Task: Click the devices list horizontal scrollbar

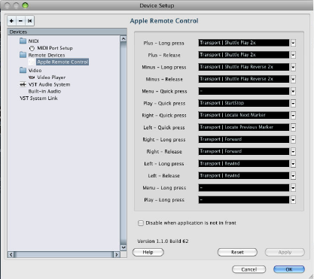Action: (x=64, y=255)
